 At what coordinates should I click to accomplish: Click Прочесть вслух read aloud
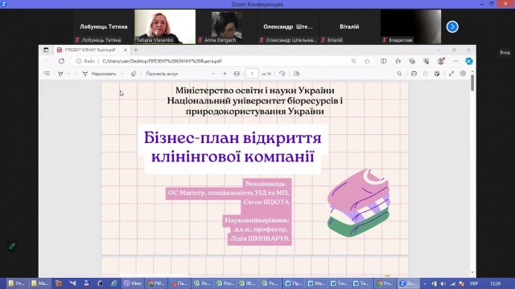(x=162, y=74)
